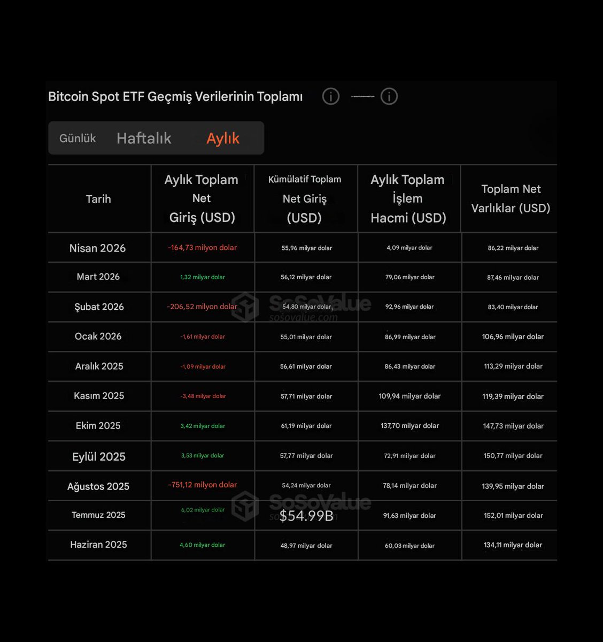The image size is (603, 642).
Task: Click the 60,03 milyar dolar volume
Action: pos(409,546)
